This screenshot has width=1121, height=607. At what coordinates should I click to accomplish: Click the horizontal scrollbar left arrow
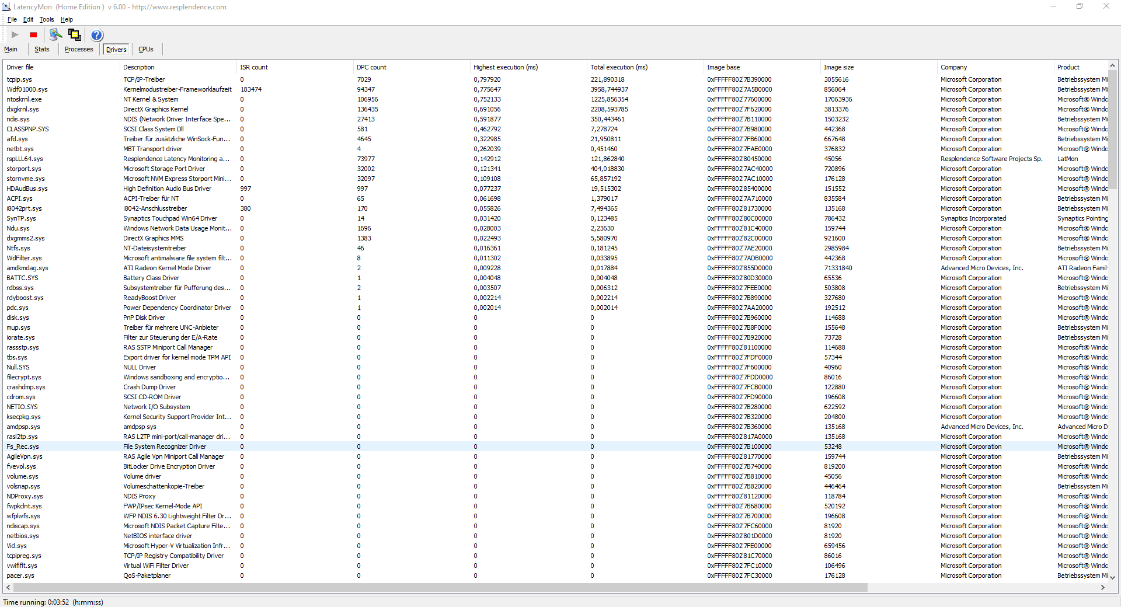pyautogui.click(x=8, y=587)
